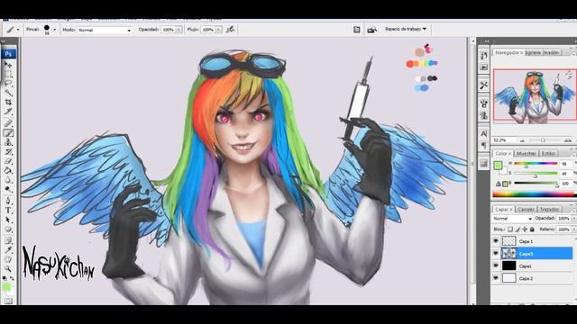Select the Type tool

[8, 211]
